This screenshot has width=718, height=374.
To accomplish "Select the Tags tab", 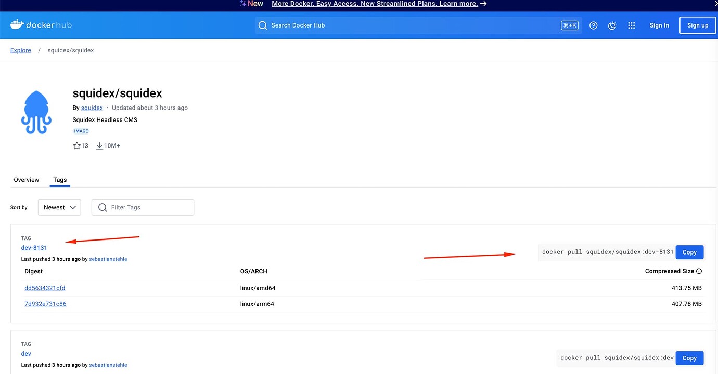I will (x=60, y=180).
